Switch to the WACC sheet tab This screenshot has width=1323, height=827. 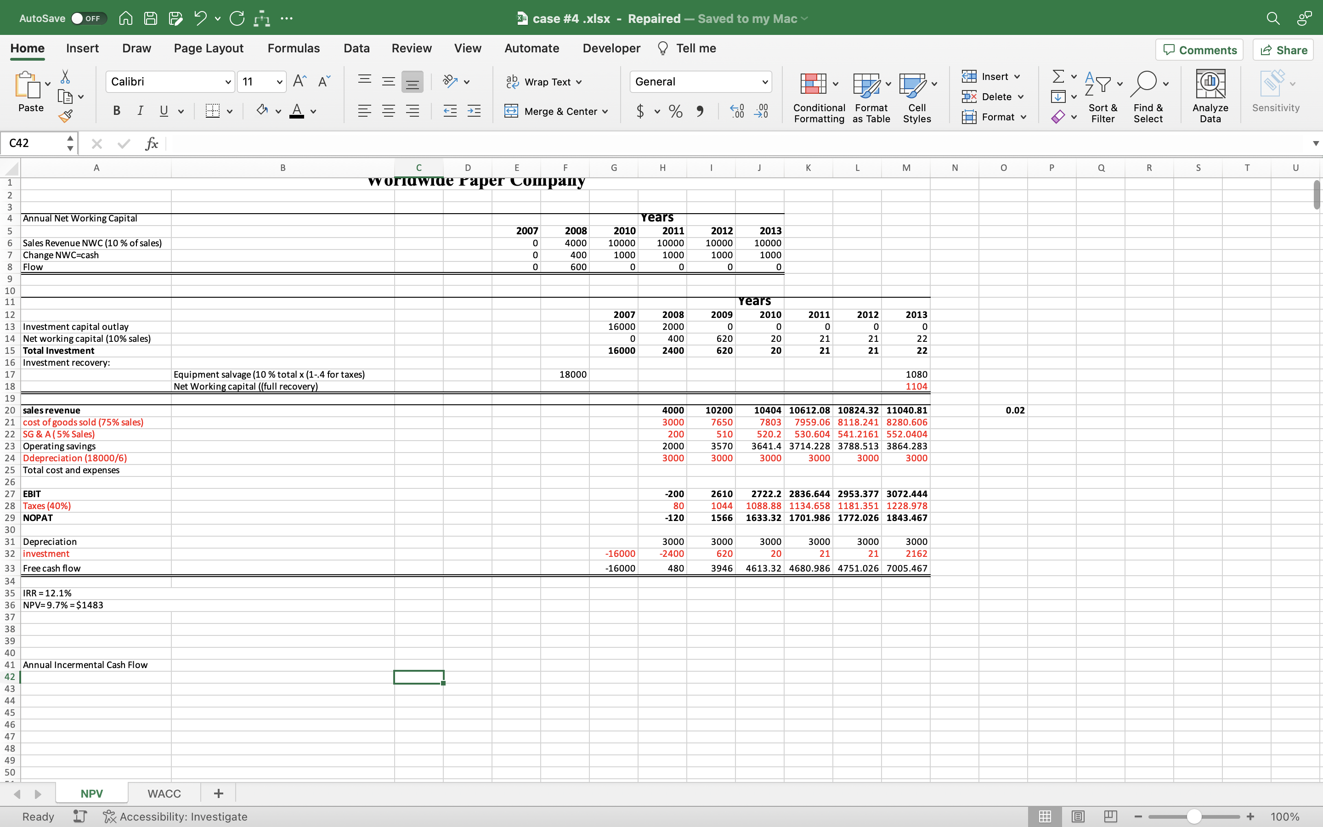(x=164, y=793)
